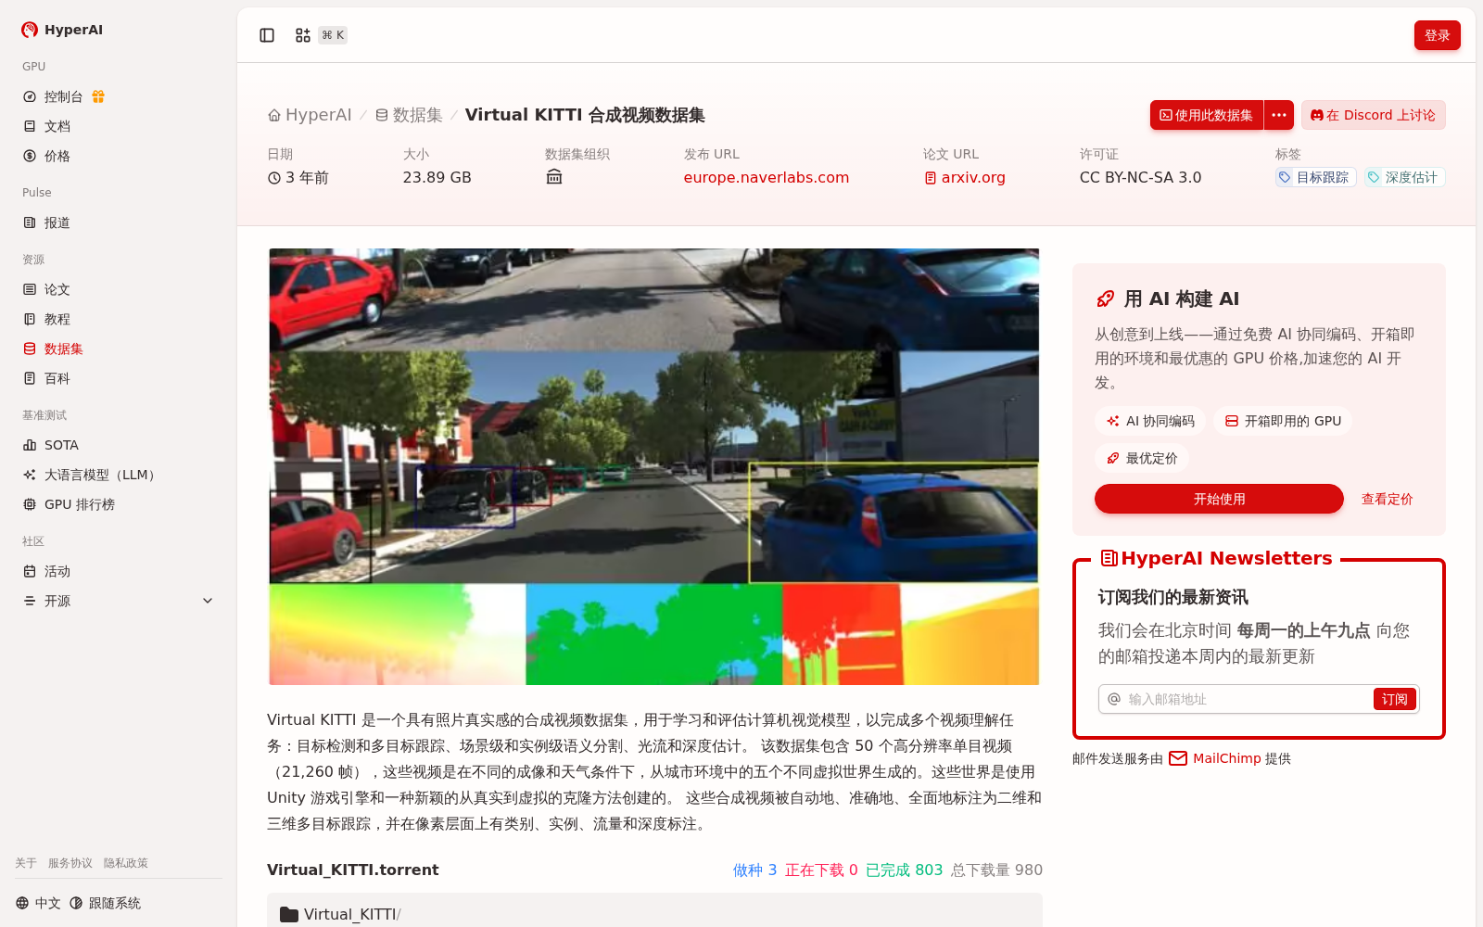Image resolution: width=1483 pixels, height=927 pixels.
Task: Click the CC BY-NC-SA 3.0 license text
Action: click(x=1140, y=177)
